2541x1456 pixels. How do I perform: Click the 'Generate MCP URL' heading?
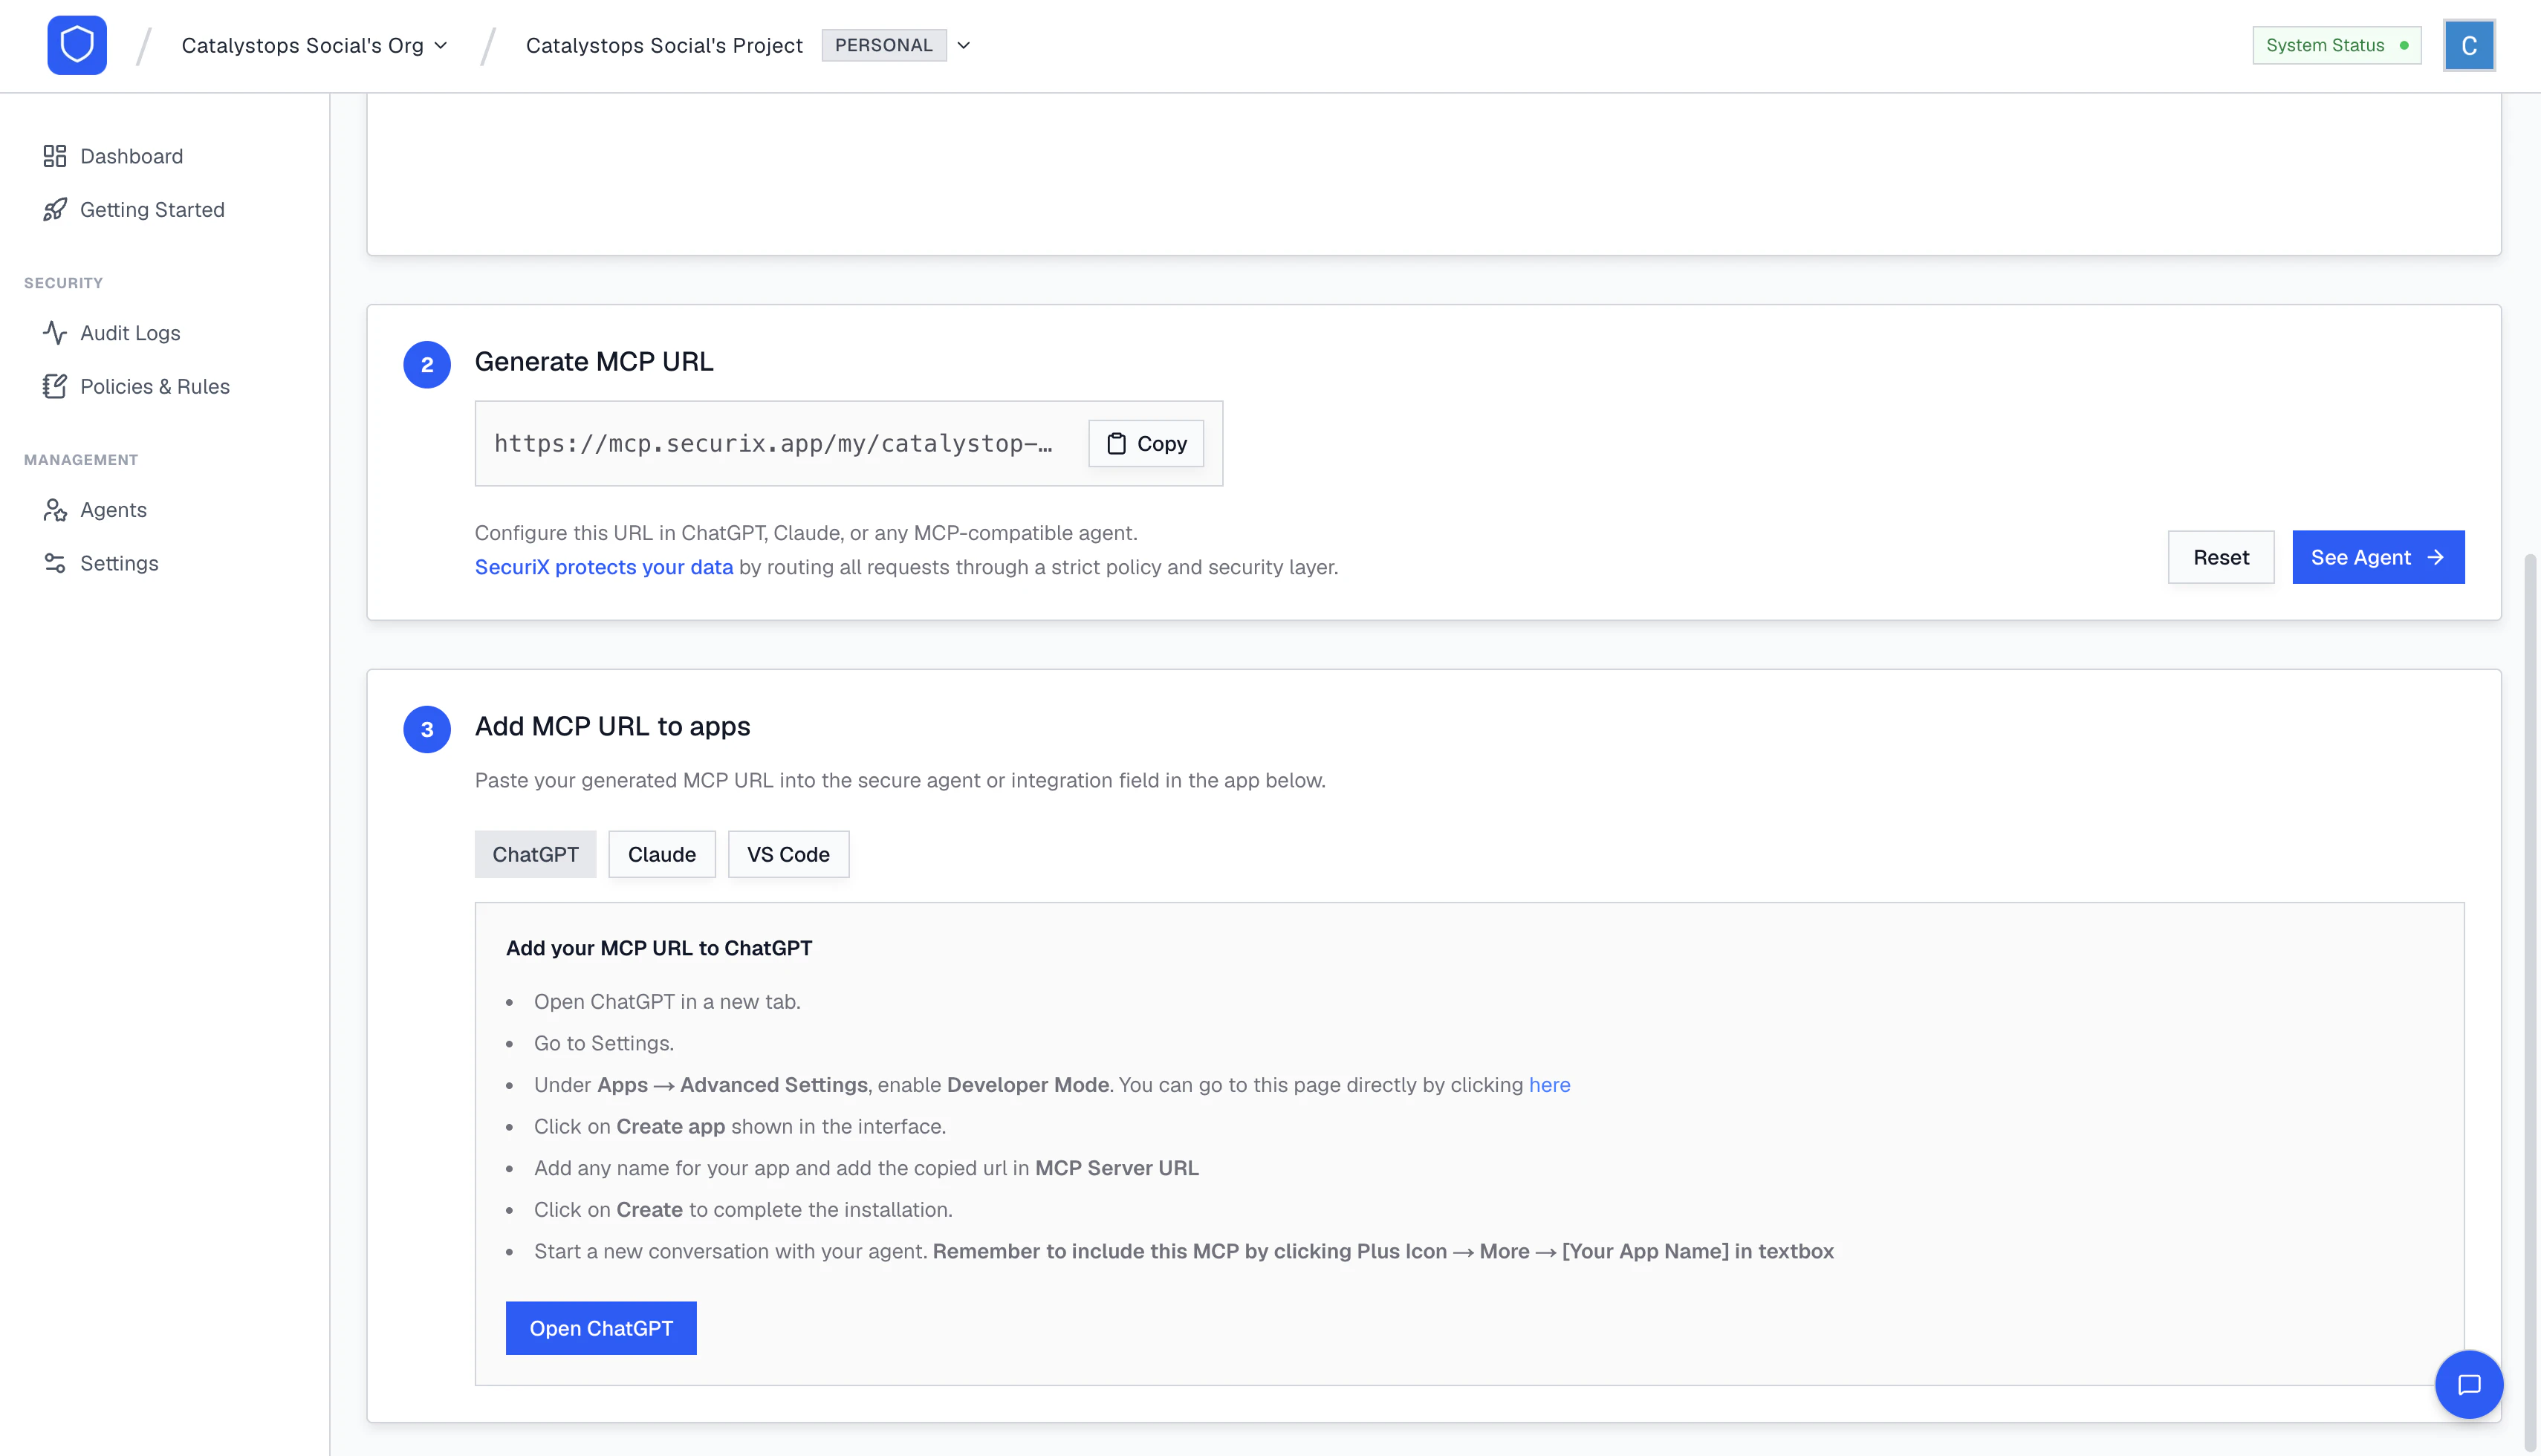coord(594,361)
